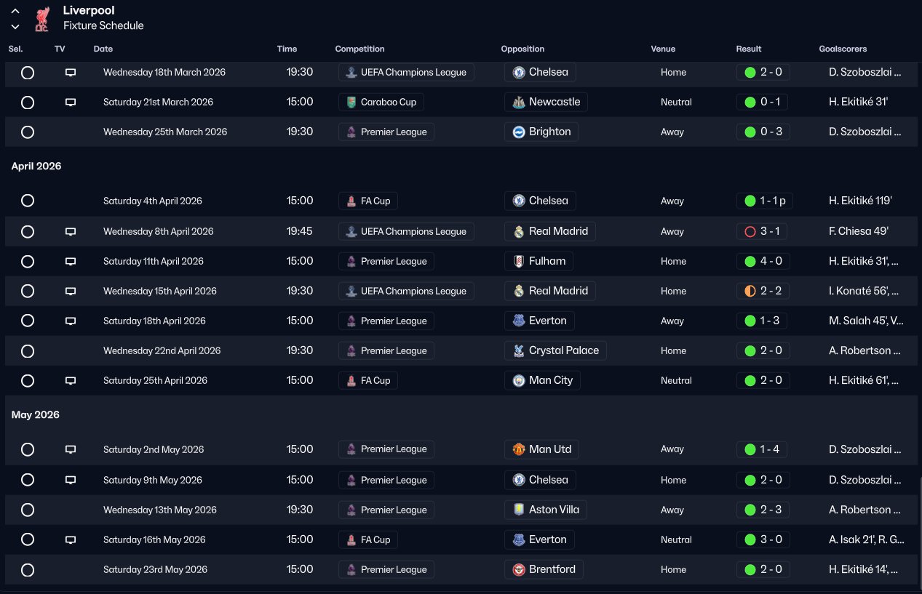Click the Time column header
The height and width of the screenshot is (594, 922).
tap(287, 49)
